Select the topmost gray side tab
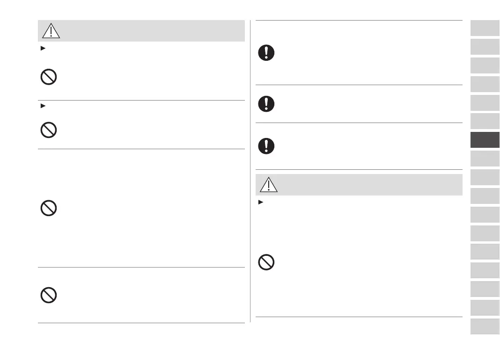The width and height of the screenshot is (500, 355). tap(485, 28)
